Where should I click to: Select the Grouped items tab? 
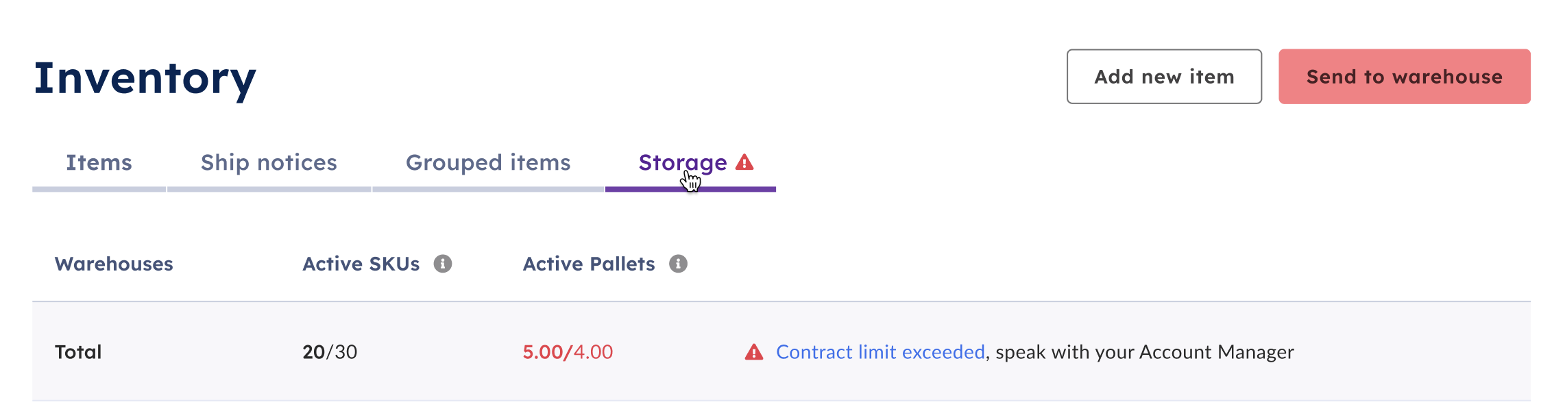pyautogui.click(x=488, y=162)
